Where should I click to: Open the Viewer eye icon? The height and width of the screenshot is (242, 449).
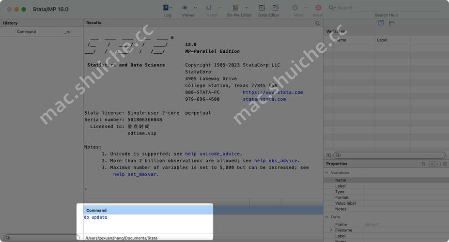pyautogui.click(x=185, y=8)
